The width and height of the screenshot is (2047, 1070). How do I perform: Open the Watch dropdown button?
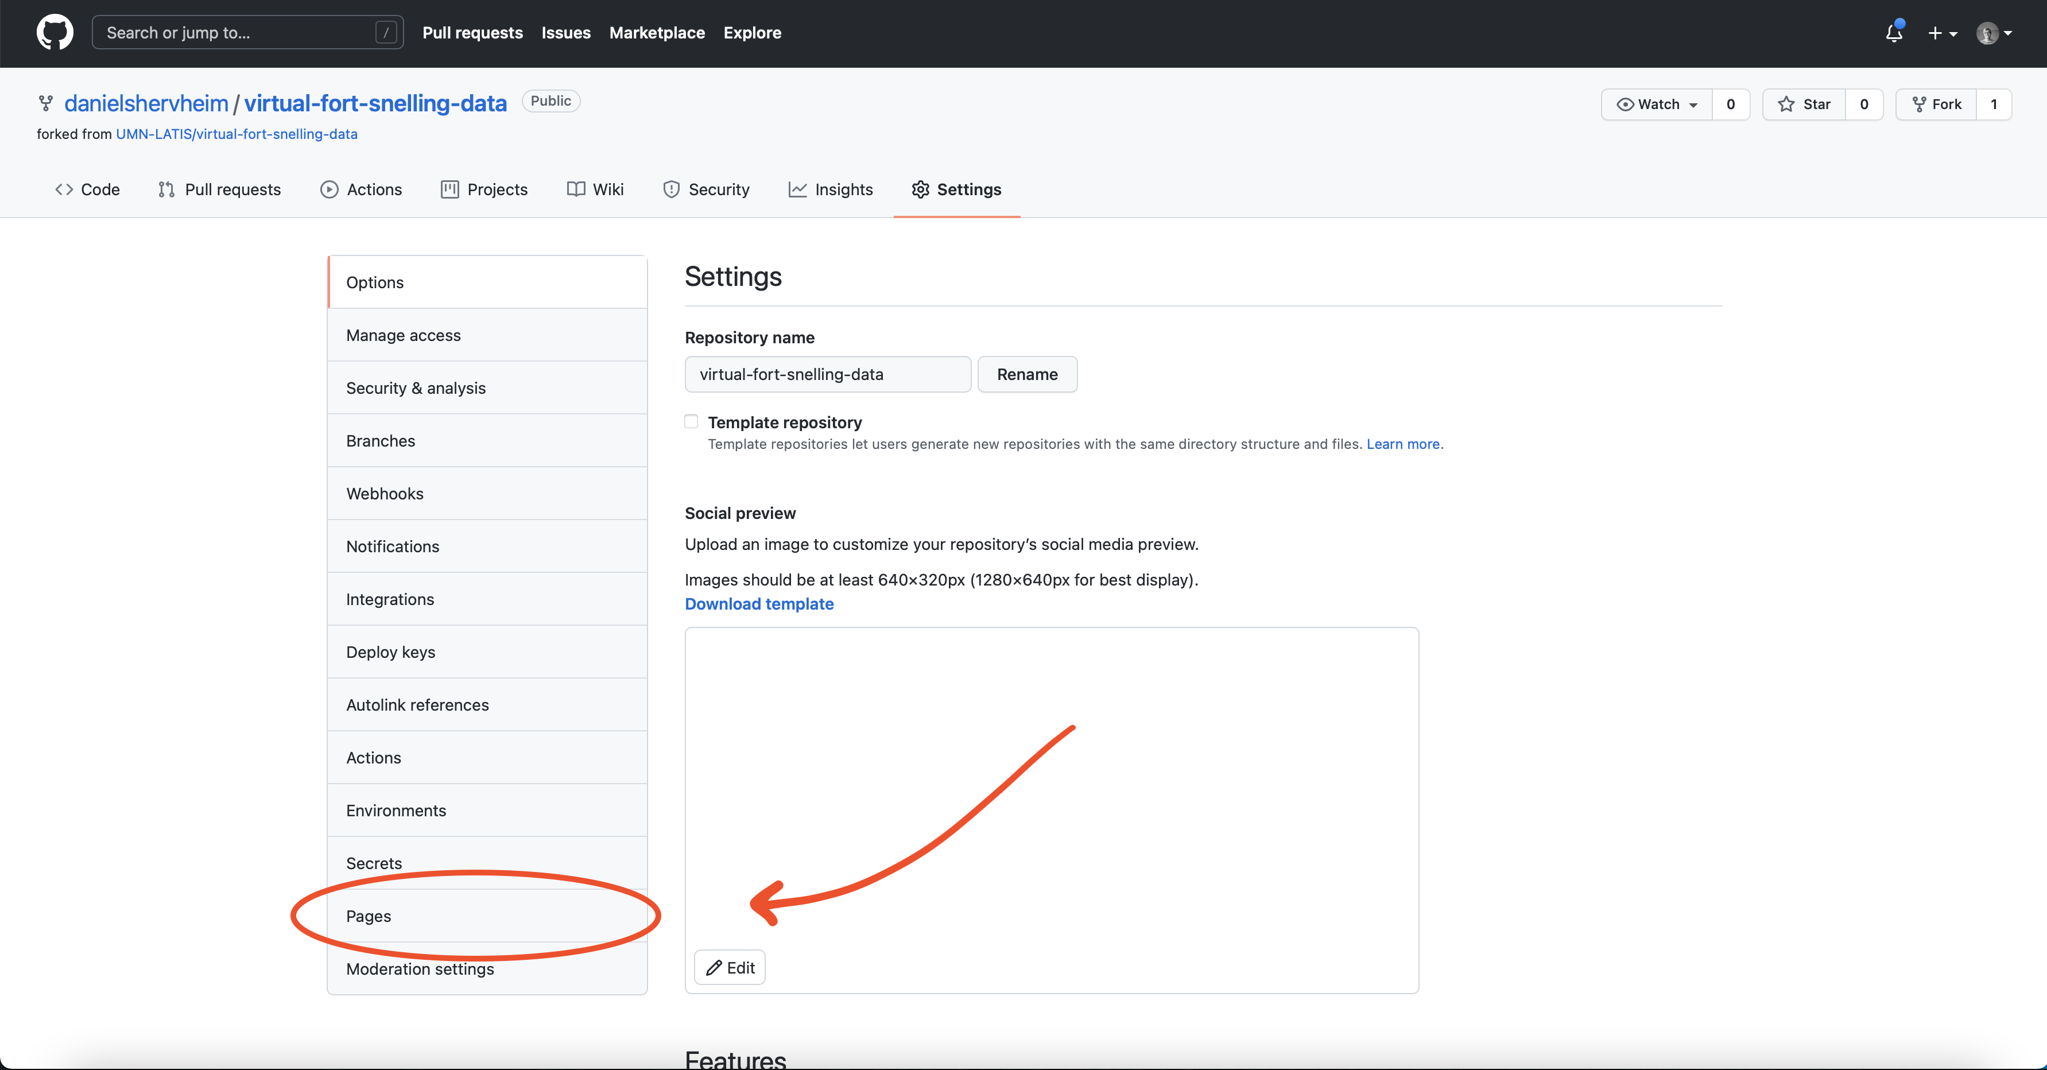tap(1657, 104)
